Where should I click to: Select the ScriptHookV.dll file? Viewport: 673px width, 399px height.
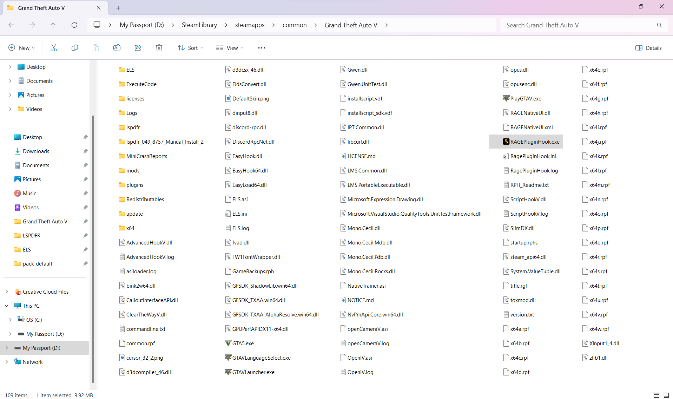pos(524,199)
